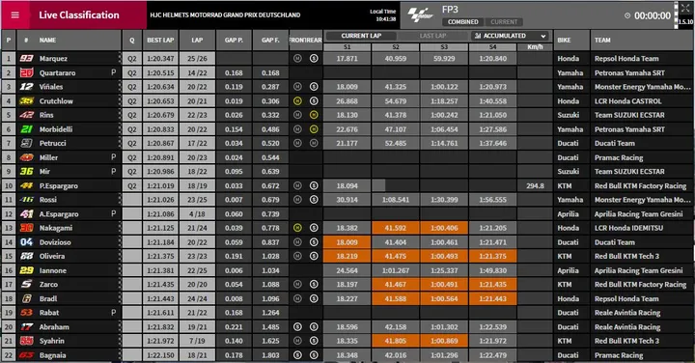695x363 pixels.
Task: Click A.Espargaro's lap count 4/18
Action: [197, 214]
